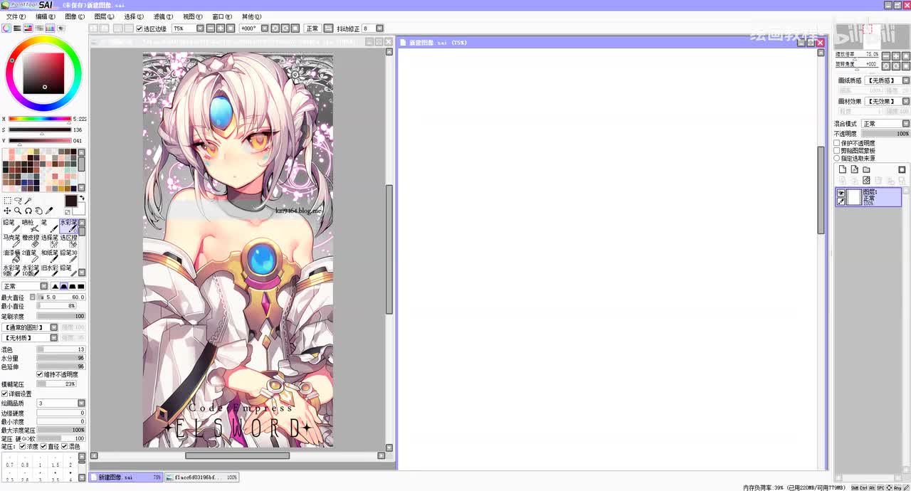The height and width of the screenshot is (491, 911).
Task: Open the 【无材质】 brush texture dropdown
Action: 55,337
